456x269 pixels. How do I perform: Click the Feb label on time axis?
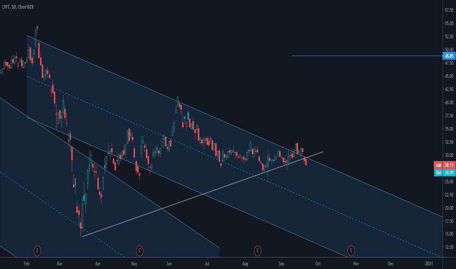[x=26, y=264]
